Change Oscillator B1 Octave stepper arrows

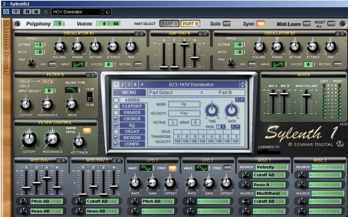[45, 45]
